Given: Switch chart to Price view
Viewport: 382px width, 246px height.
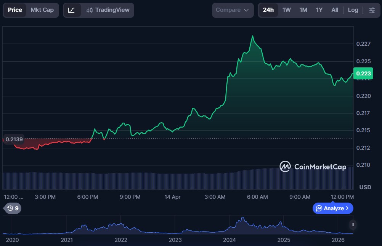Looking at the screenshot, I should 15,10.
